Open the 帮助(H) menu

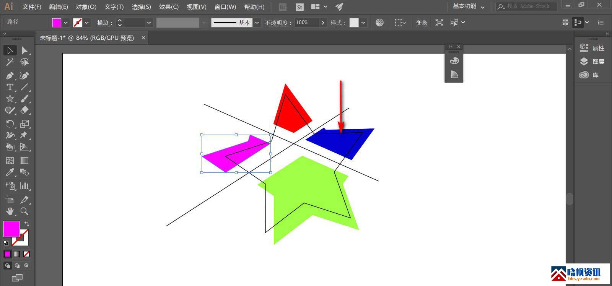[254, 7]
